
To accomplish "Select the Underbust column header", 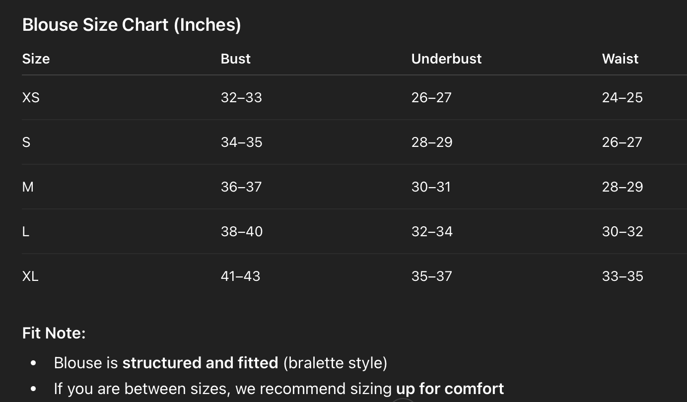I will click(446, 59).
